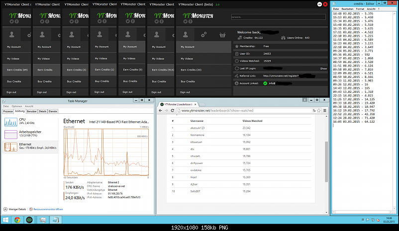Viewport: 399px width, 231px height.
Task: Open the Chrome user profile button in the title bar
Action: point(304,100)
